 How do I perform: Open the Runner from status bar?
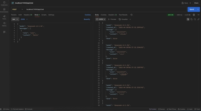tap(162, 109)
